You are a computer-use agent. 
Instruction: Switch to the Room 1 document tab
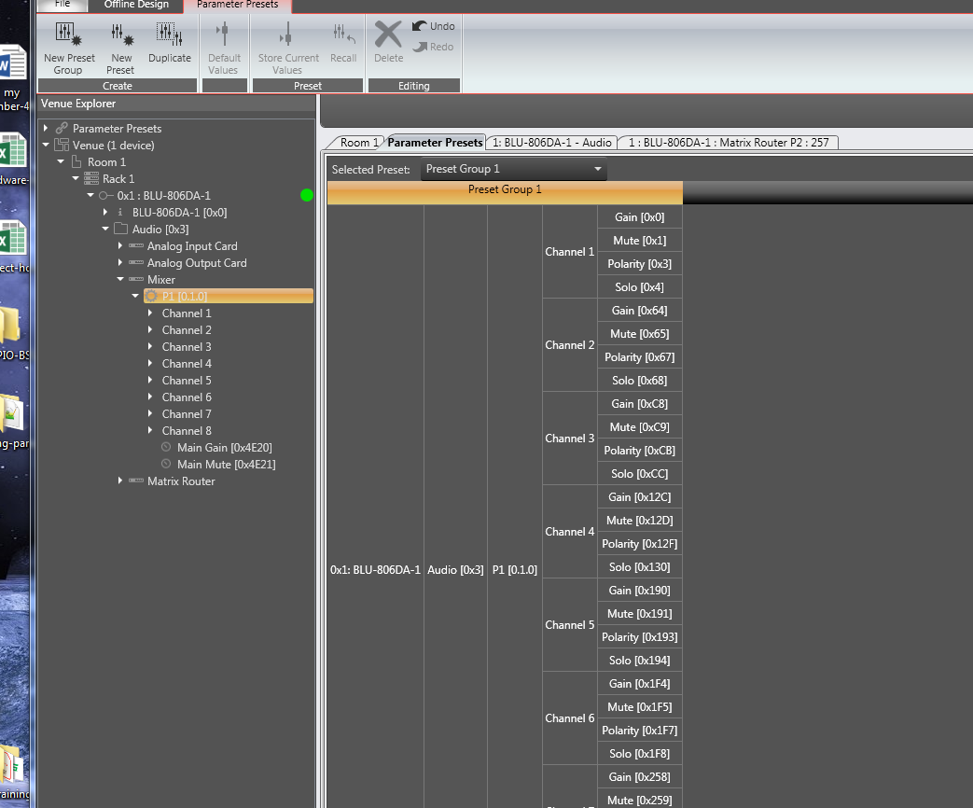click(x=358, y=143)
